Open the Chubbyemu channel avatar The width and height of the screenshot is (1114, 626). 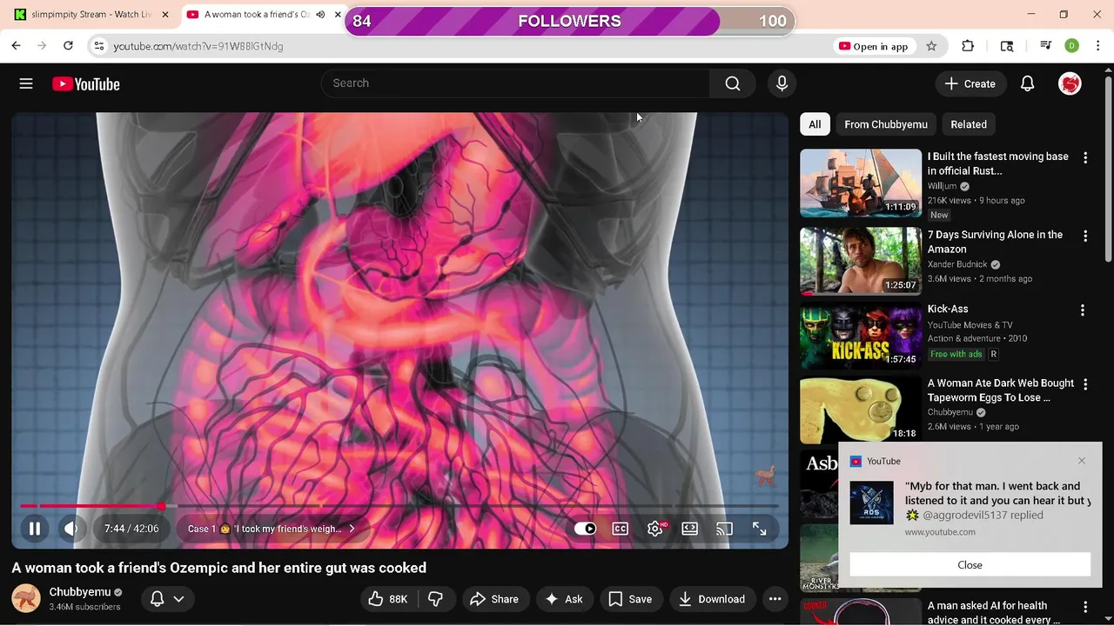(x=26, y=599)
